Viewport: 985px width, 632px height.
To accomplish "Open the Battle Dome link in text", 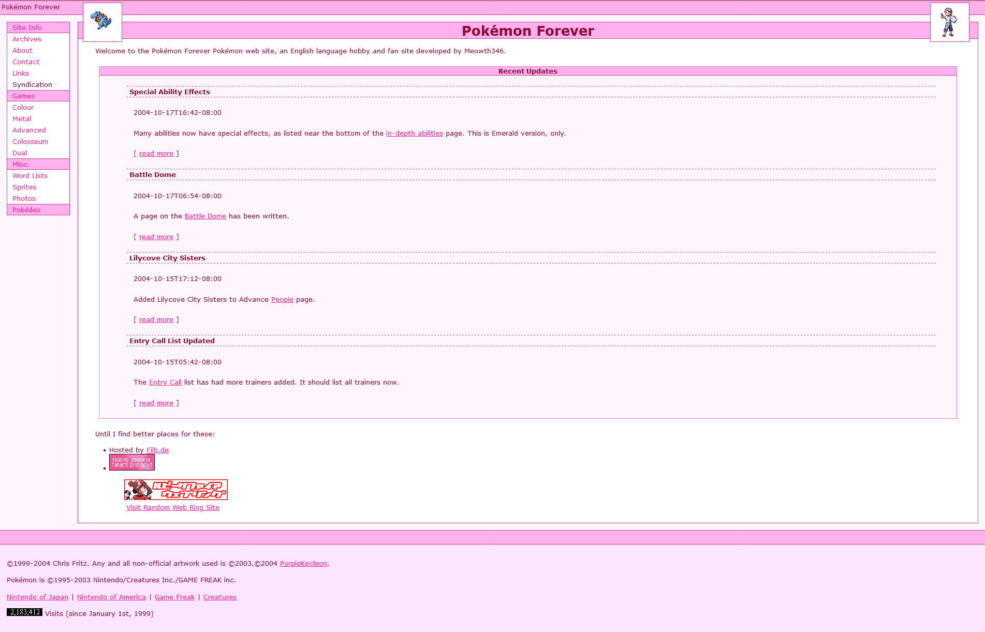I will point(205,216).
